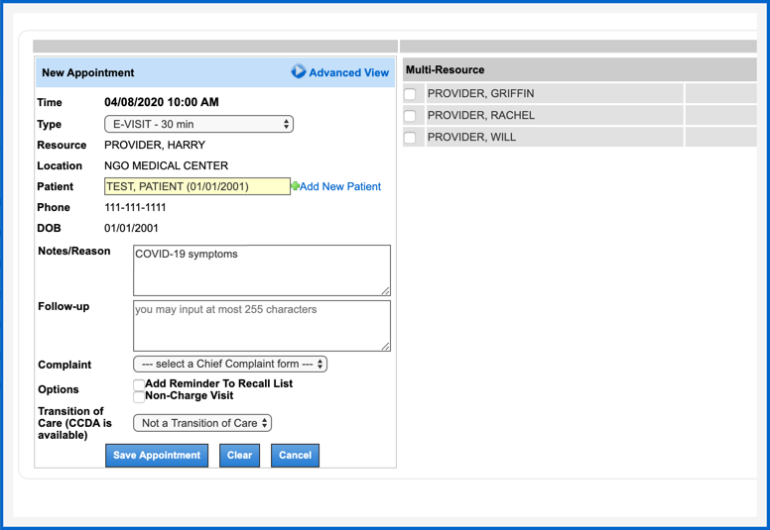Check the PROVIDER, RACHEL checkbox
770x530 pixels.
coord(410,116)
